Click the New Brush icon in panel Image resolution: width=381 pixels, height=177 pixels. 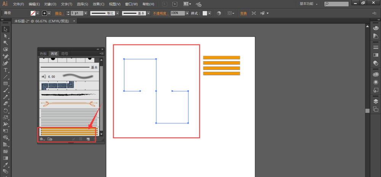[88, 139]
